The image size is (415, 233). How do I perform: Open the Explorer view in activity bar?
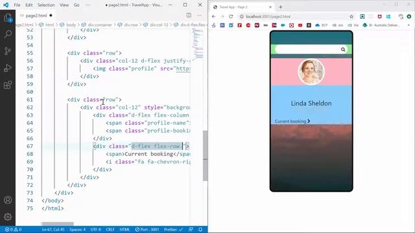8,17
